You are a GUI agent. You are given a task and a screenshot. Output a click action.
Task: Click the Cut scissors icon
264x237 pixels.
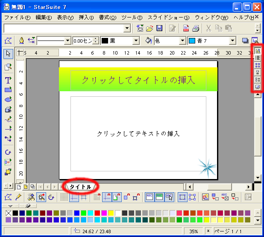click(209, 28)
